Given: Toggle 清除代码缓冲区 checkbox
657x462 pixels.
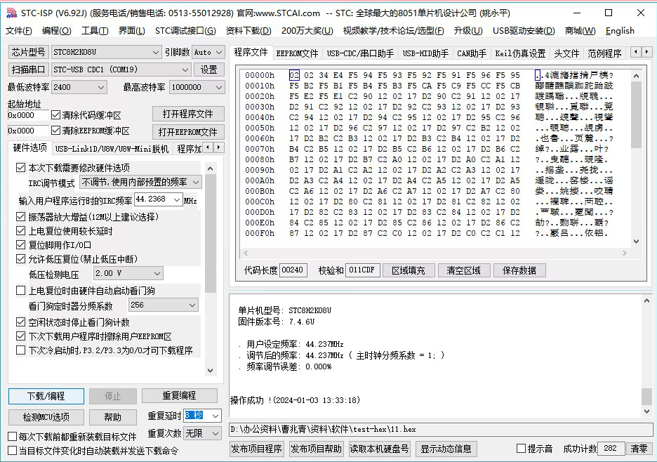Looking at the screenshot, I should click(x=55, y=115).
